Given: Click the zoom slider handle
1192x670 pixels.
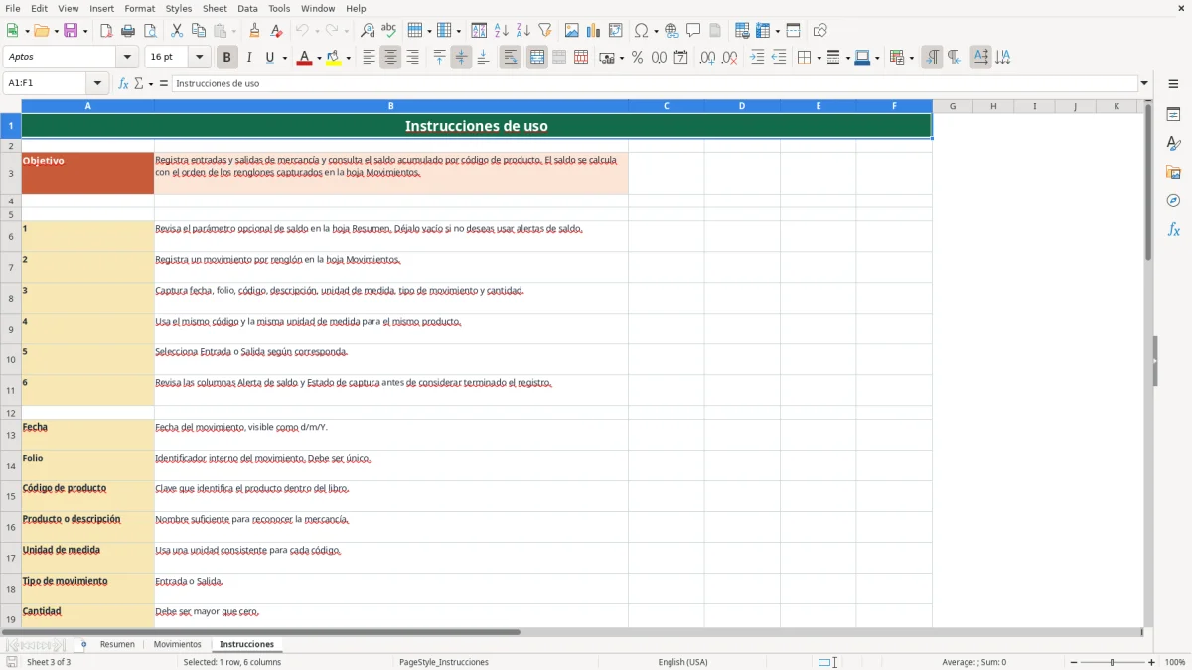Looking at the screenshot, I should coord(1113,662).
